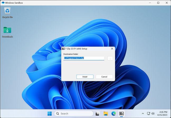The height and width of the screenshot is (118, 171).
Task: Click the volume speaker tray icon
Action: [x=153, y=114]
